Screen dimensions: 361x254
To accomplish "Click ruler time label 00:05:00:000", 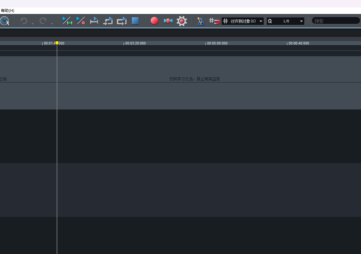I will click(217, 43).
